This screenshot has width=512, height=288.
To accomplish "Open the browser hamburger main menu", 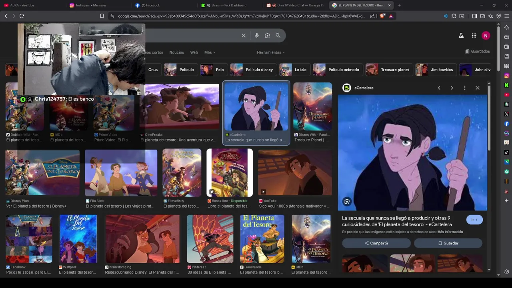I will pyautogui.click(x=506, y=16).
